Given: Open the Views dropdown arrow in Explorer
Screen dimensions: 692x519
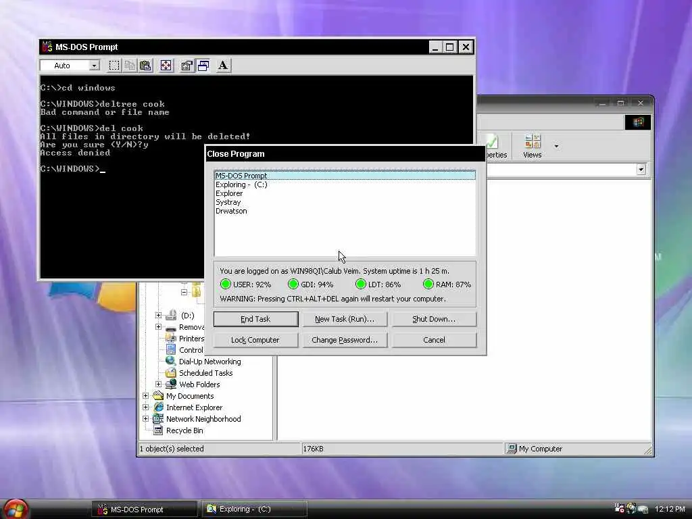Looking at the screenshot, I should [x=556, y=147].
